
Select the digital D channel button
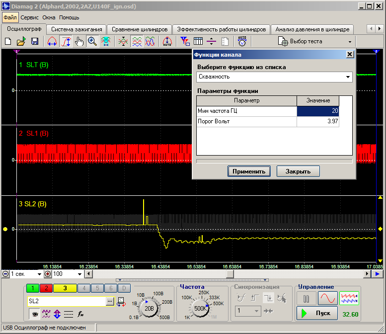click(x=124, y=288)
